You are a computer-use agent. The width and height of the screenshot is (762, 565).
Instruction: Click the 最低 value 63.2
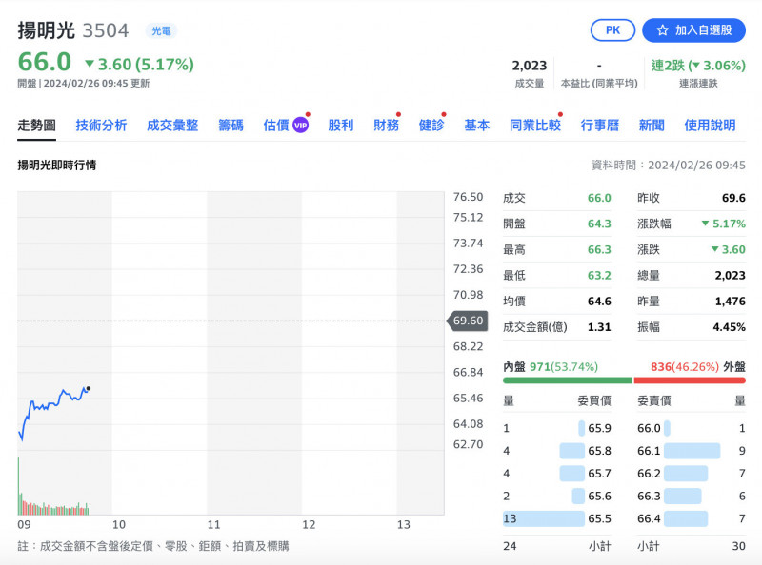click(x=599, y=275)
